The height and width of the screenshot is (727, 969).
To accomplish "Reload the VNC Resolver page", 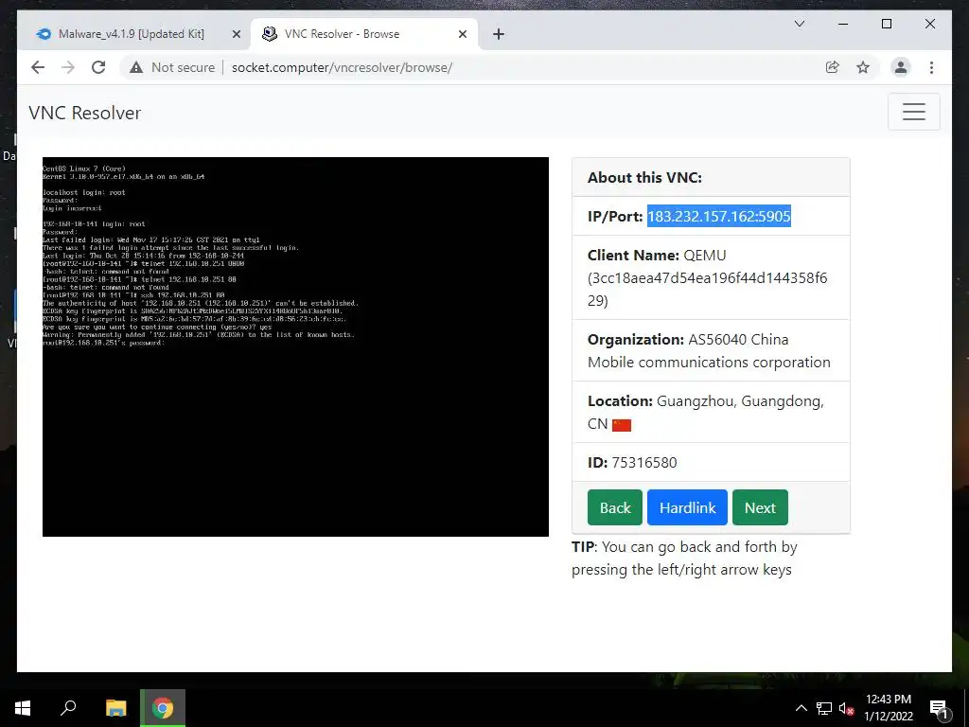I will (x=98, y=67).
